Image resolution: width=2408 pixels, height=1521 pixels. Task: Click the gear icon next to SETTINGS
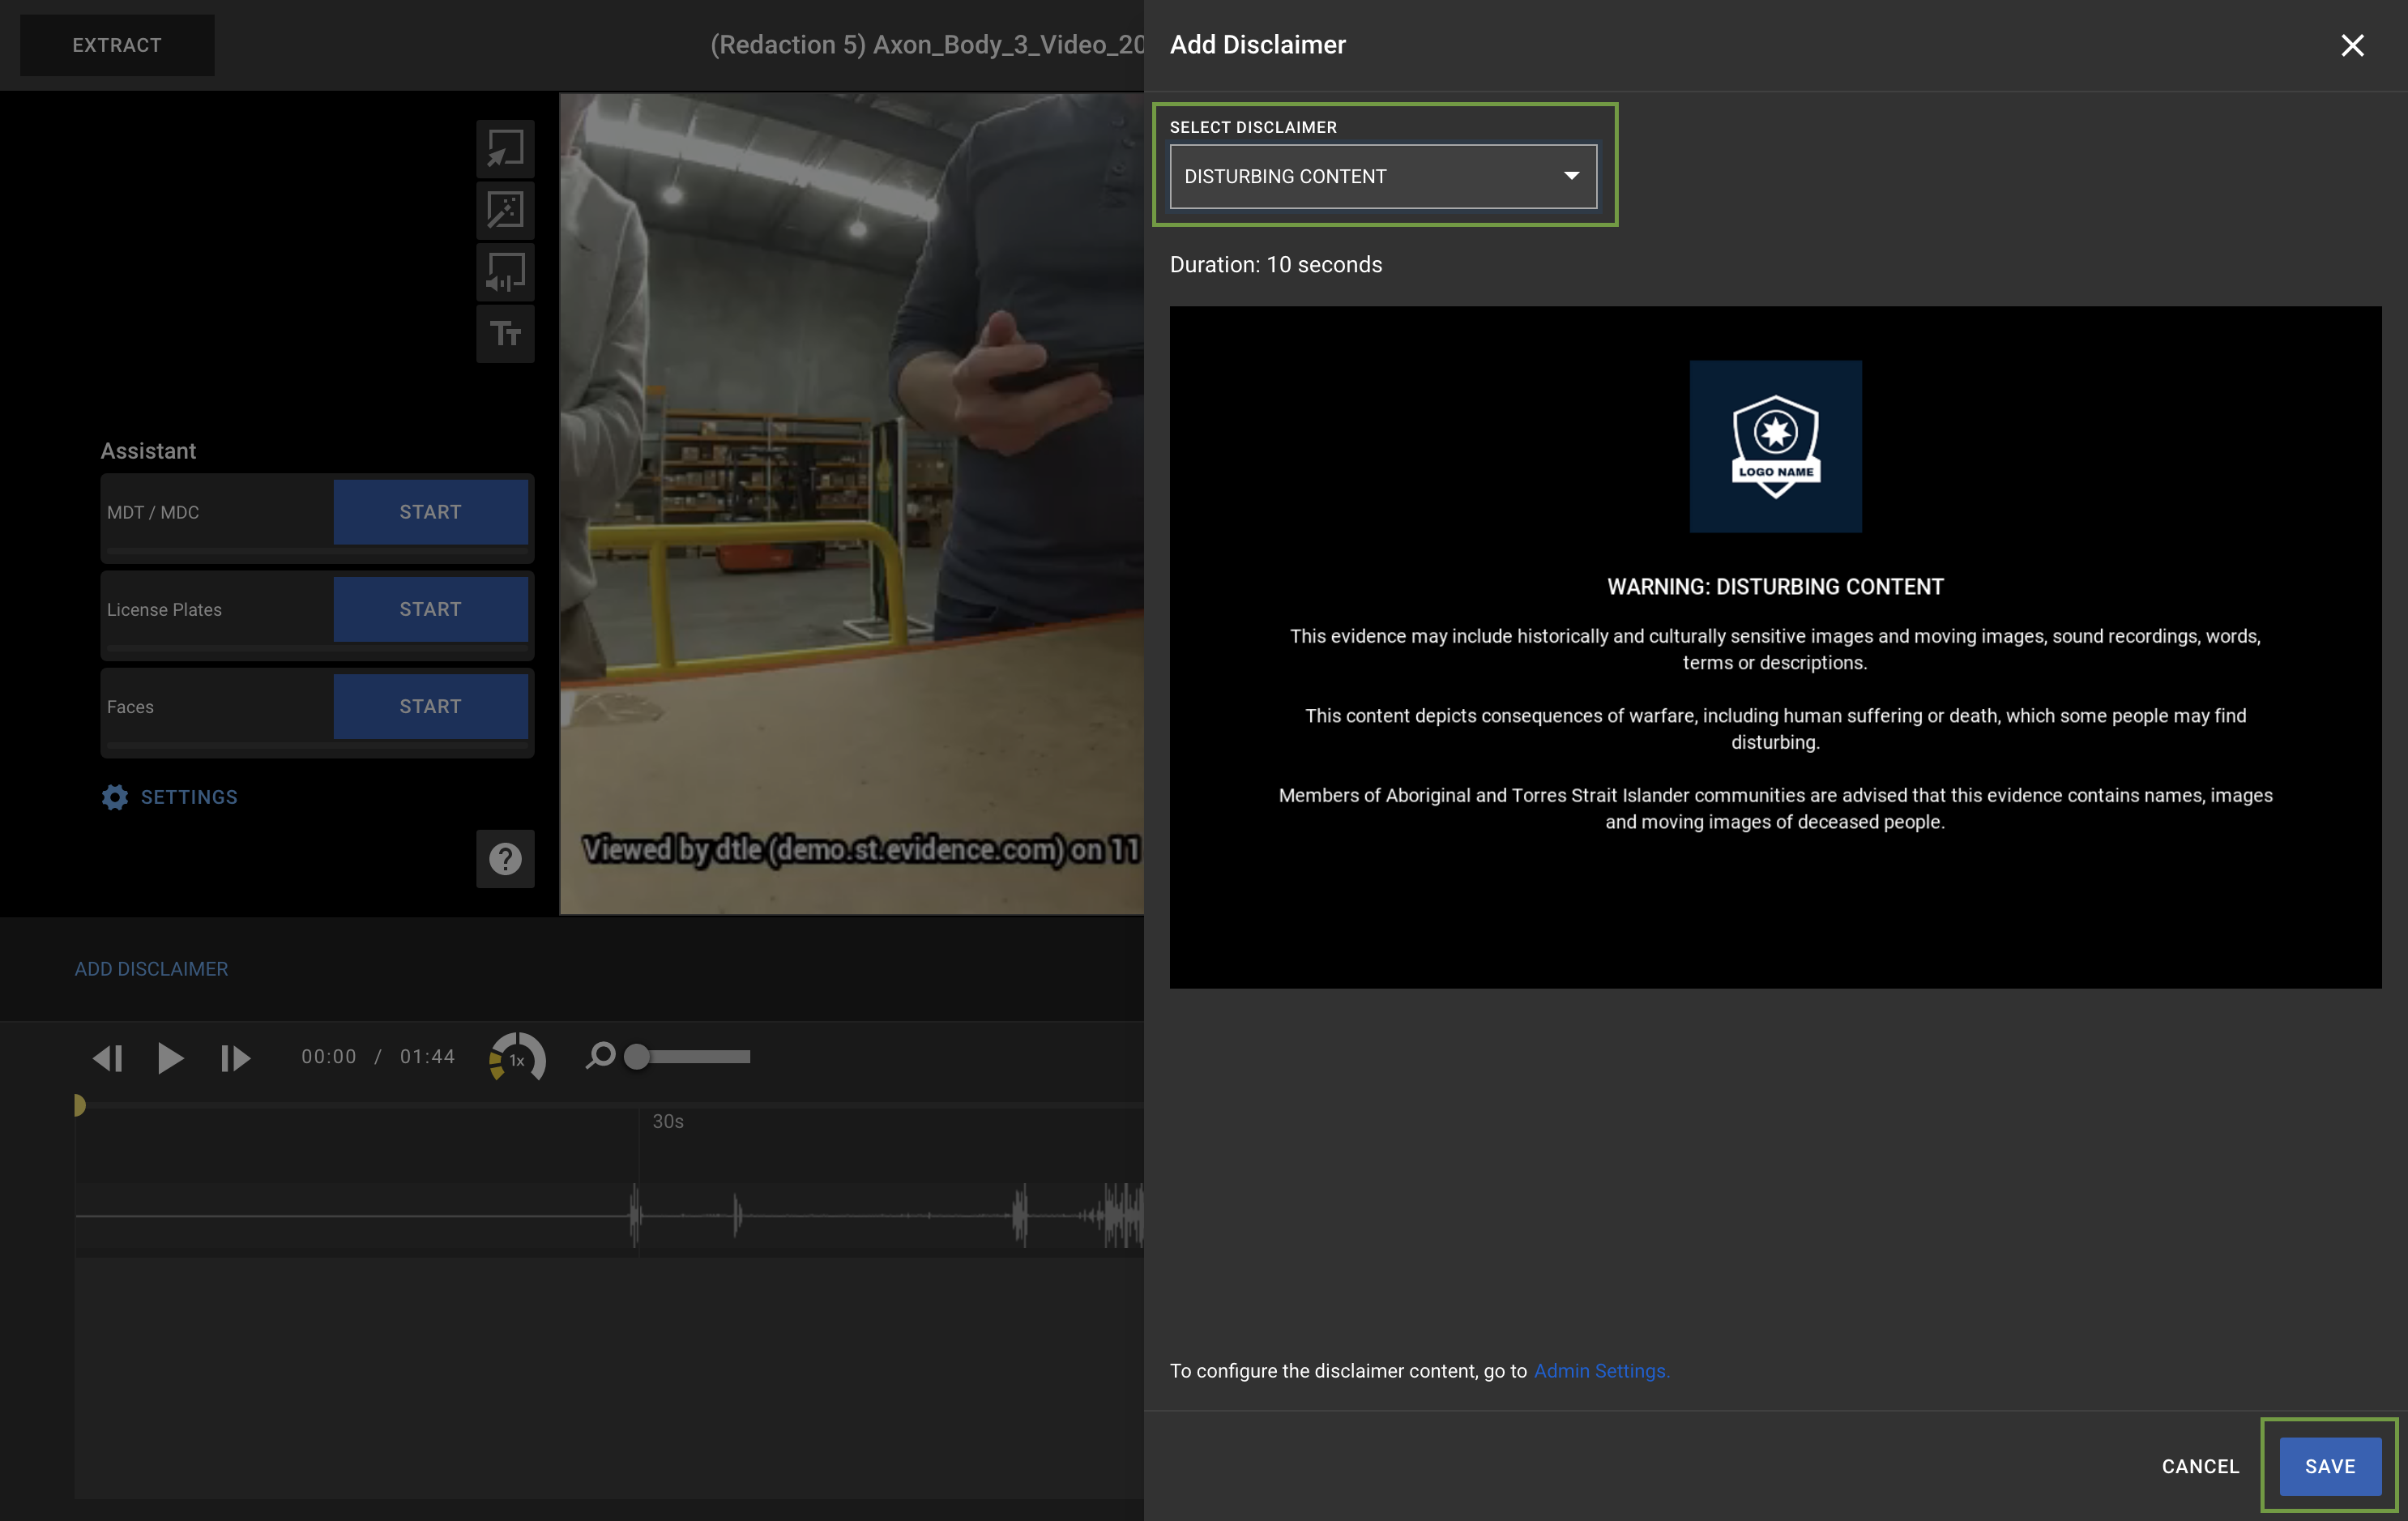115,797
